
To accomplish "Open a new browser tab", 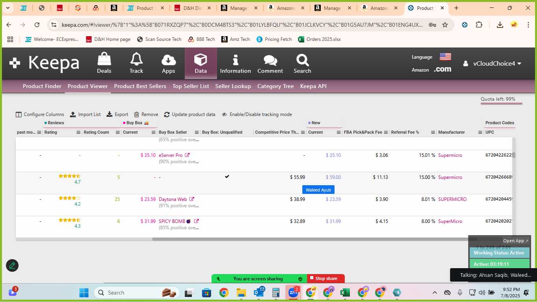I will (x=456, y=8).
